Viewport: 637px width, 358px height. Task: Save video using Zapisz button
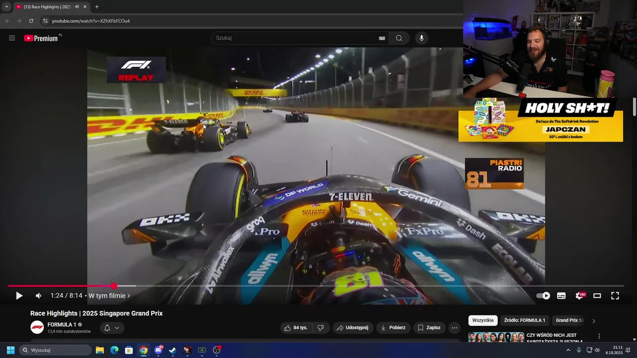tap(428, 328)
